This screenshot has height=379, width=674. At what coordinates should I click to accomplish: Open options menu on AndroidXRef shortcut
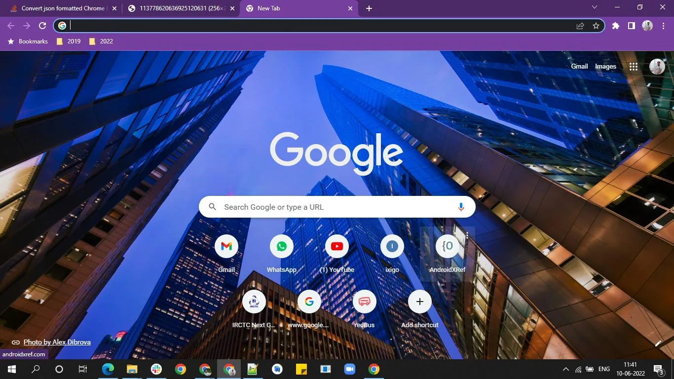click(466, 235)
